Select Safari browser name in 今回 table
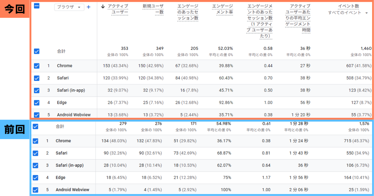This screenshot has width=374, height=196. pyautogui.click(x=63, y=78)
